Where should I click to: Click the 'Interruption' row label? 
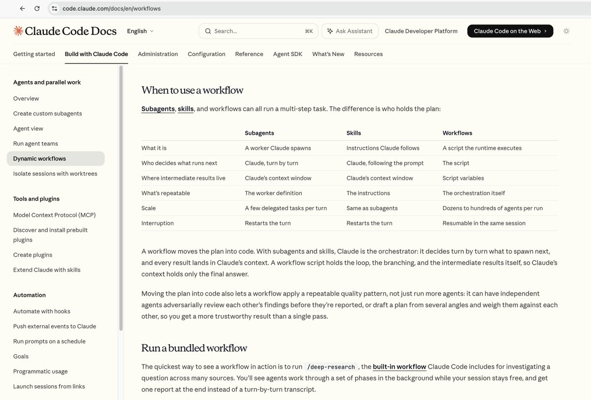point(158,223)
